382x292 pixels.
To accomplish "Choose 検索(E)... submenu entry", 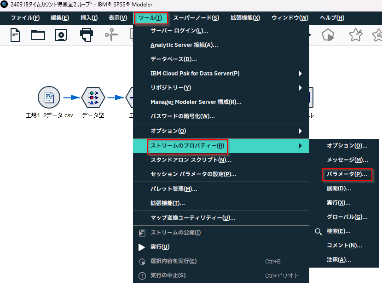I will [344, 231].
